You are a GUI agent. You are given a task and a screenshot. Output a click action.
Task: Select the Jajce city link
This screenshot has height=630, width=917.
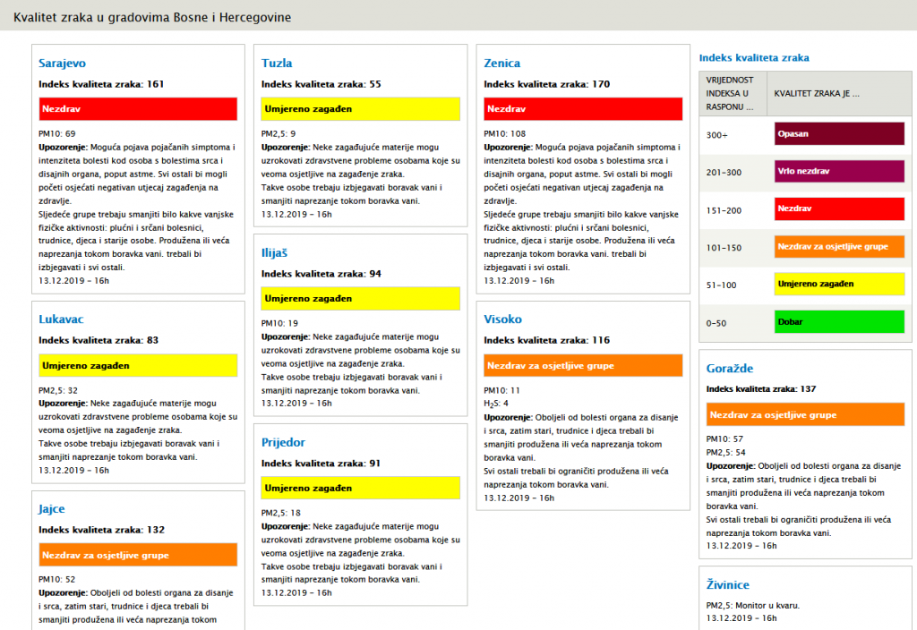coord(52,509)
